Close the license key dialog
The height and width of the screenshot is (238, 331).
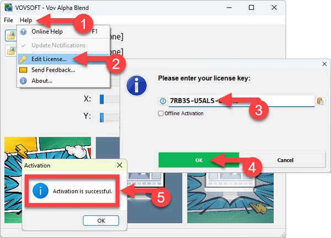coord(324,64)
